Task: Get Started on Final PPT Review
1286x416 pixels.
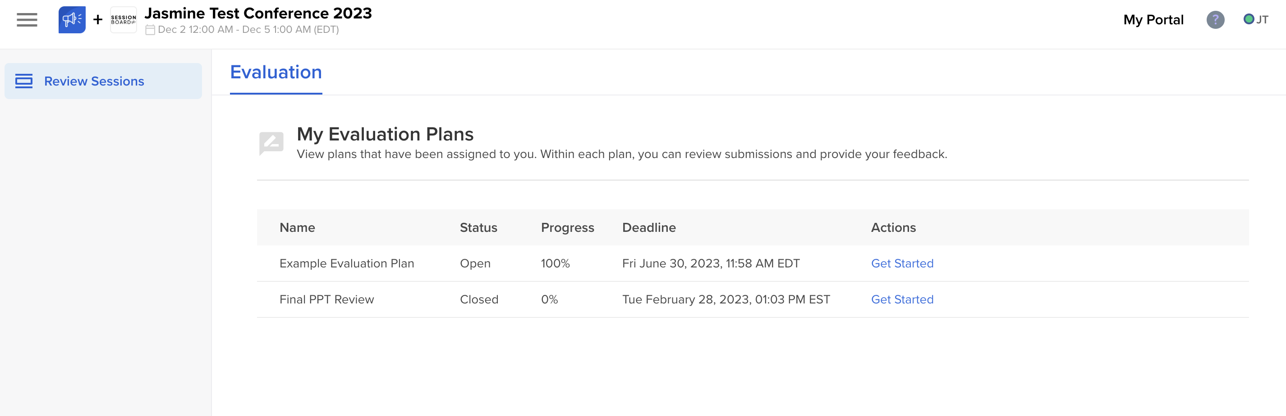Action: tap(902, 299)
